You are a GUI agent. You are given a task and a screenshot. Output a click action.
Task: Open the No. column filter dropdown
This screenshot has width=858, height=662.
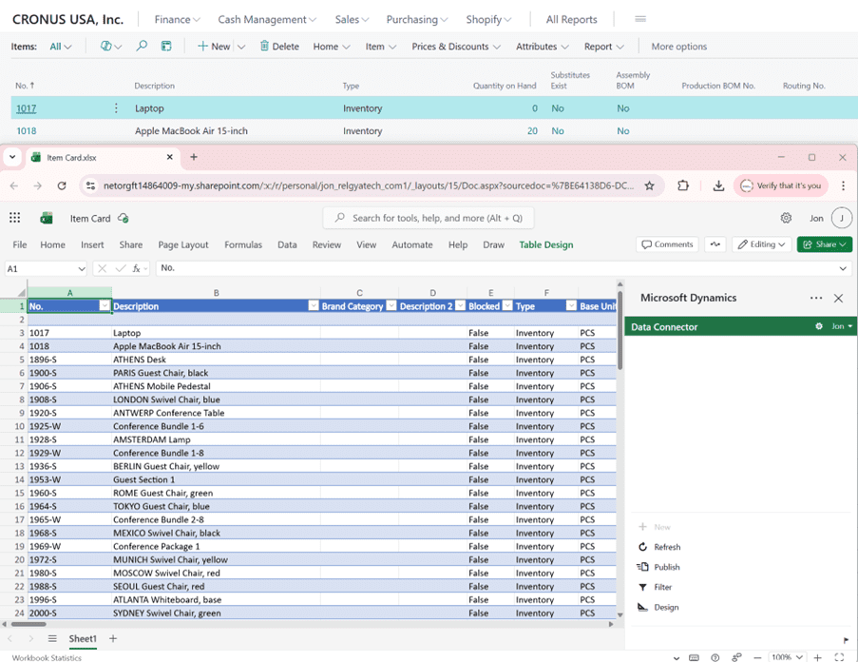coord(105,306)
